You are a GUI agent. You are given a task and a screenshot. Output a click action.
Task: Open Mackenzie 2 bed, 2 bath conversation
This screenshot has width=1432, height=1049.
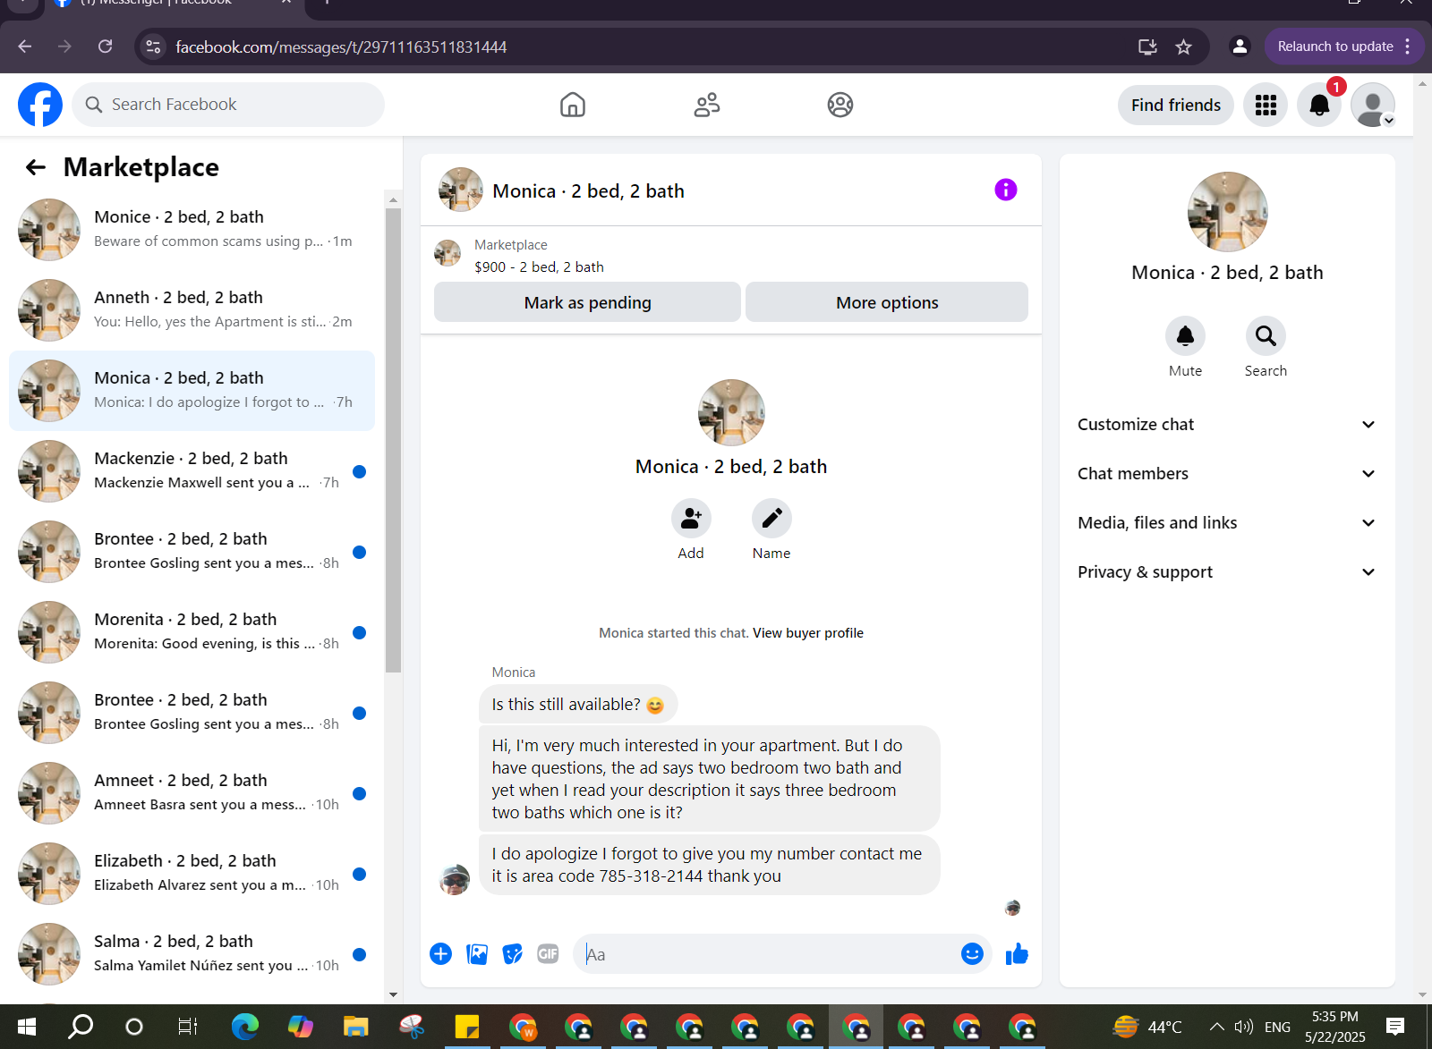192,471
